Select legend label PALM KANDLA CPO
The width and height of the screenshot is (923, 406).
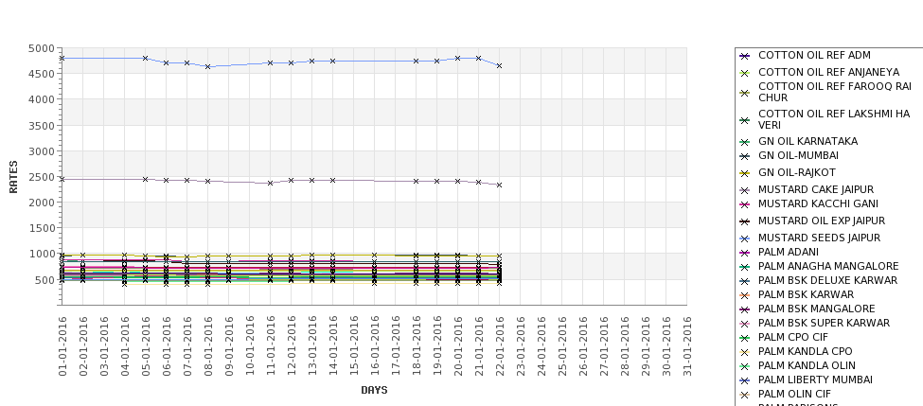pos(806,351)
